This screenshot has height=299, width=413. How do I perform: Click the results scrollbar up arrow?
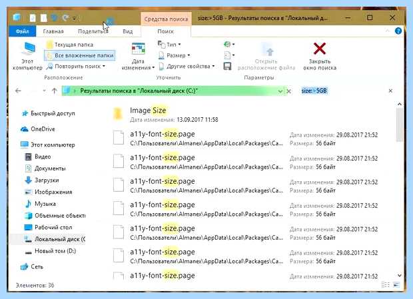(400, 105)
